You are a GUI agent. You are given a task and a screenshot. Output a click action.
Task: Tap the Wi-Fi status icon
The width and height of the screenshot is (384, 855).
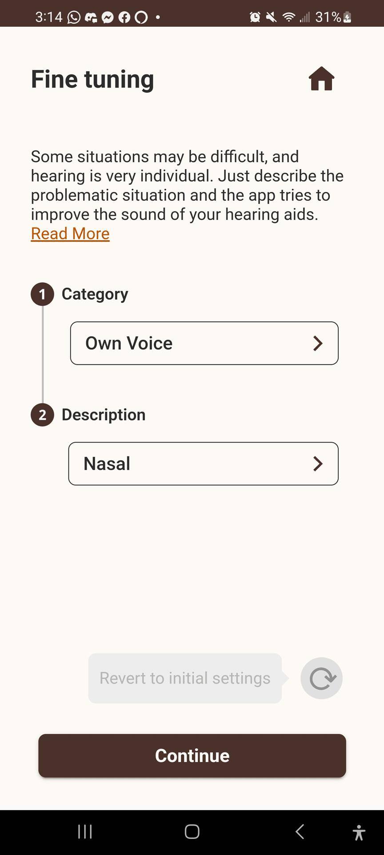coord(289,17)
